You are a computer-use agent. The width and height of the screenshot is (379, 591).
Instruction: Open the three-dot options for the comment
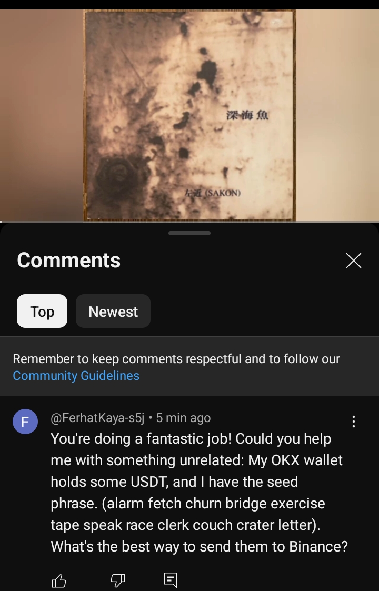(x=354, y=422)
